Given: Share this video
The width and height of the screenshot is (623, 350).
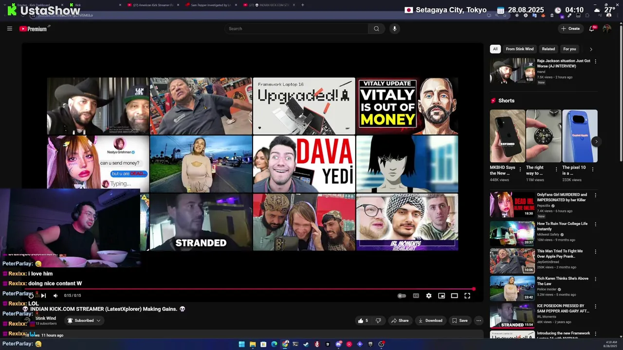Looking at the screenshot, I should tap(400, 320).
